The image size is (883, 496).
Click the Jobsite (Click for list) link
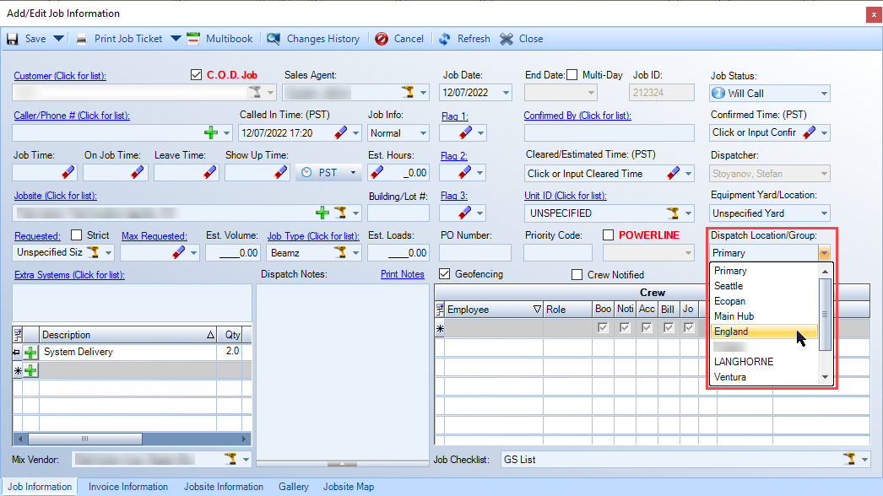point(56,196)
